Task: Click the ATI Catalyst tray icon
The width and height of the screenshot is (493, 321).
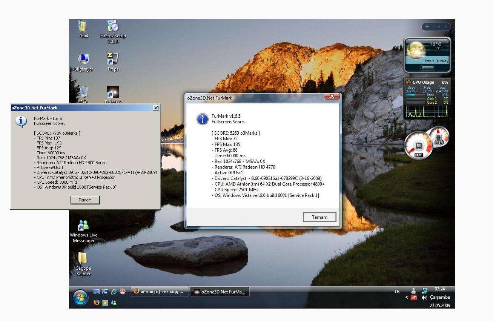Action: [x=414, y=297]
